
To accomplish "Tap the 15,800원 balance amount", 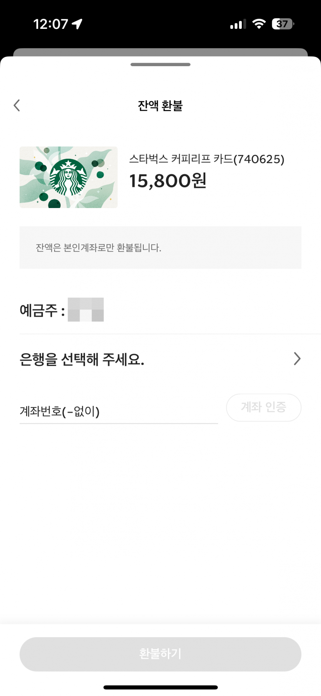I will pyautogui.click(x=168, y=181).
